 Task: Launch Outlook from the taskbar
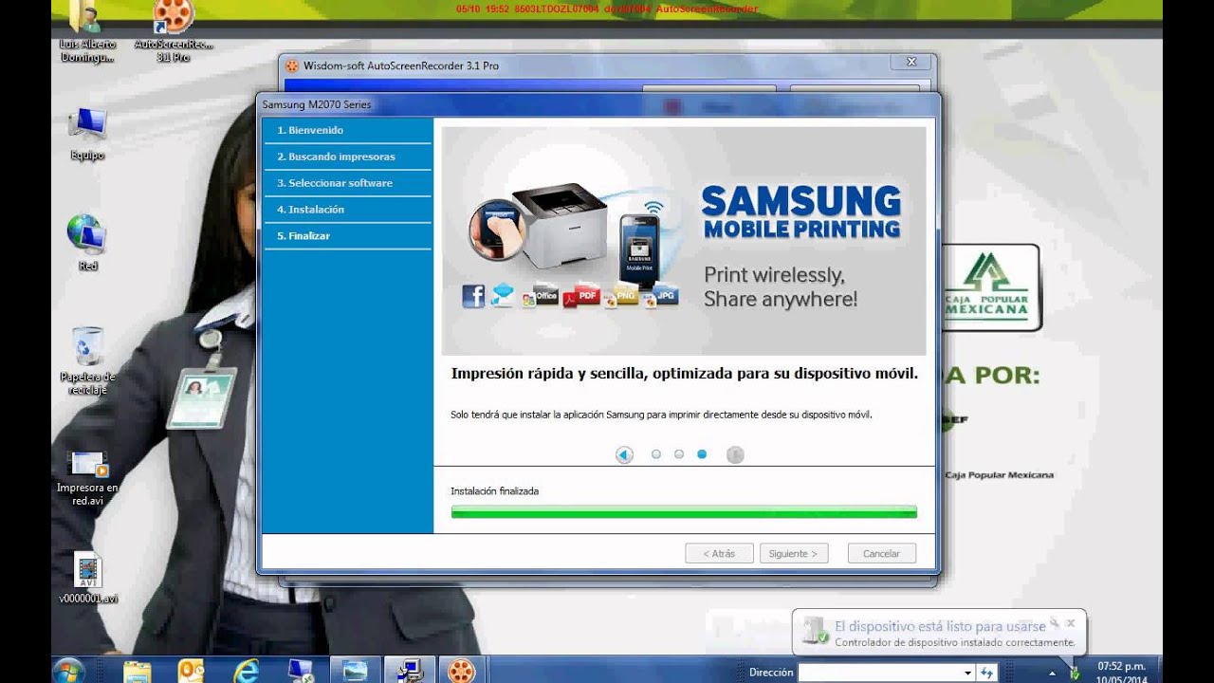(192, 671)
